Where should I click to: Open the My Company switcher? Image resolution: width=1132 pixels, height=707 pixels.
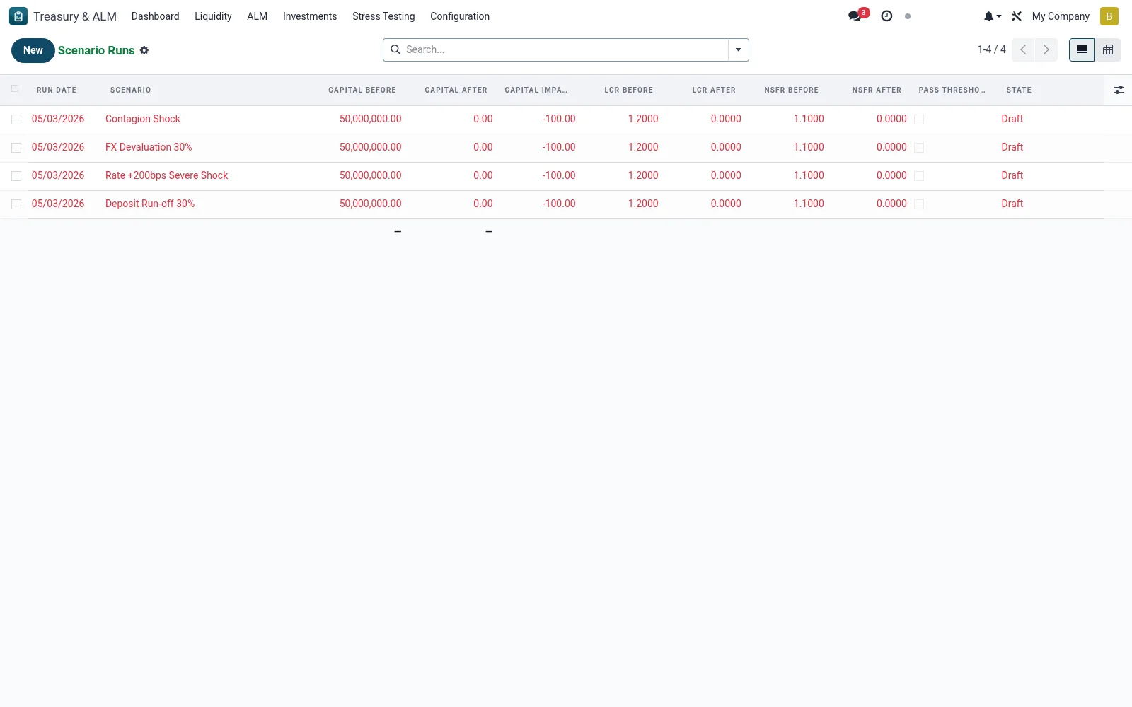point(1061,16)
